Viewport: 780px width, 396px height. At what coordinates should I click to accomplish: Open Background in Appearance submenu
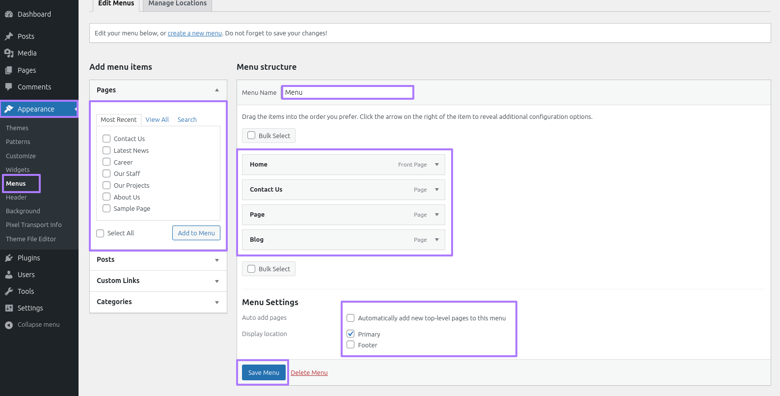tap(23, 211)
